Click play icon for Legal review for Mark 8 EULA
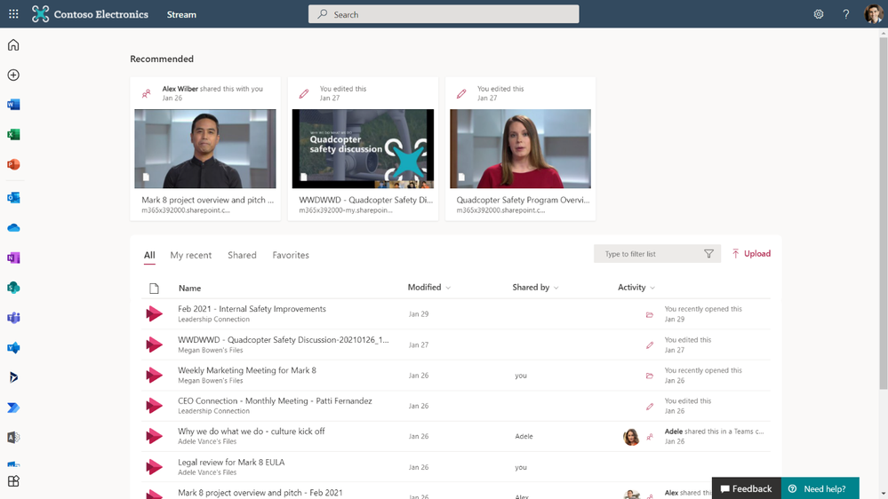Screen dimensions: 888x499 154,467
